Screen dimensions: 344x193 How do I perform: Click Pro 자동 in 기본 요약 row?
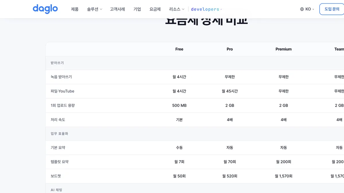point(230,148)
